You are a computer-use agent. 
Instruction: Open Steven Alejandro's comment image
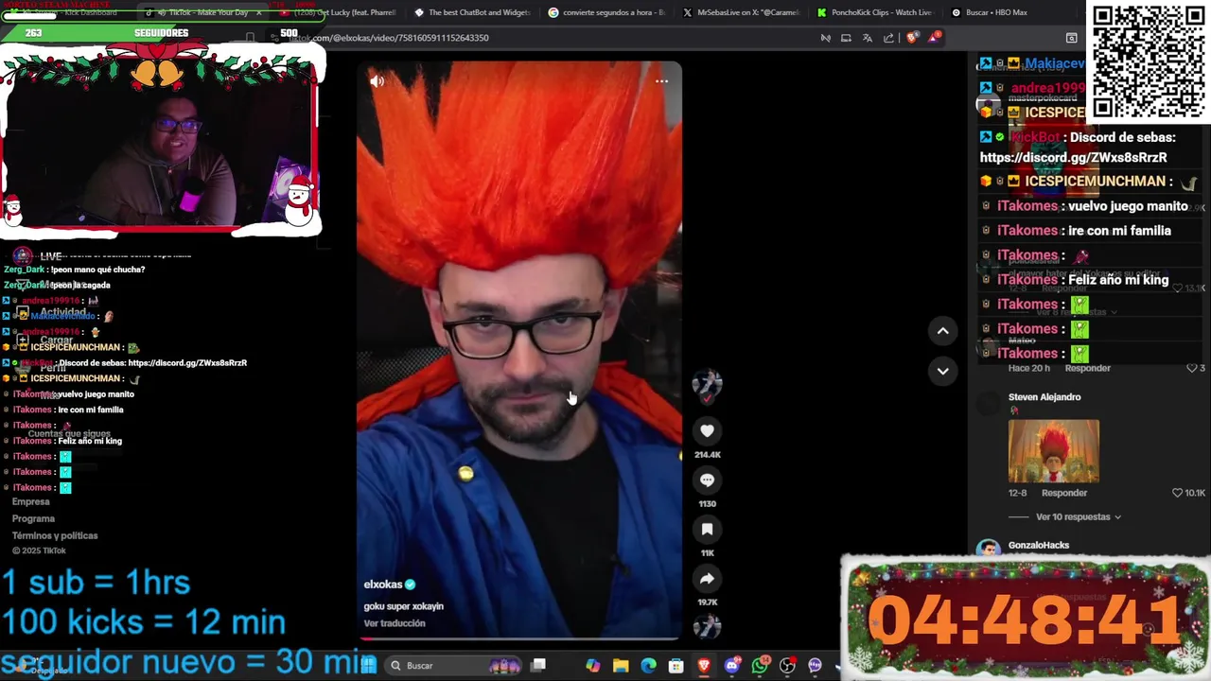click(x=1054, y=451)
